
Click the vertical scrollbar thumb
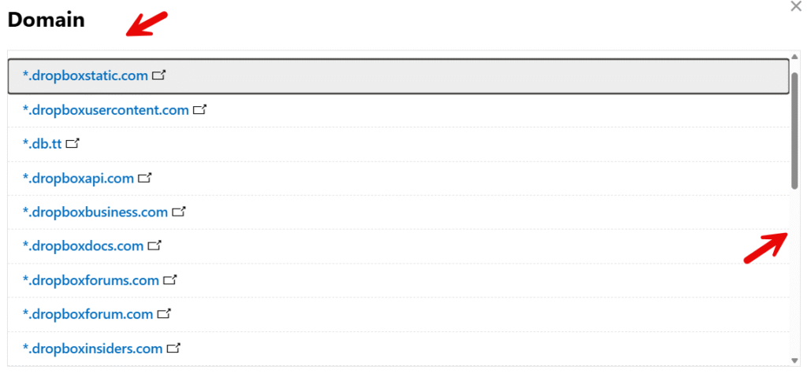click(x=794, y=131)
